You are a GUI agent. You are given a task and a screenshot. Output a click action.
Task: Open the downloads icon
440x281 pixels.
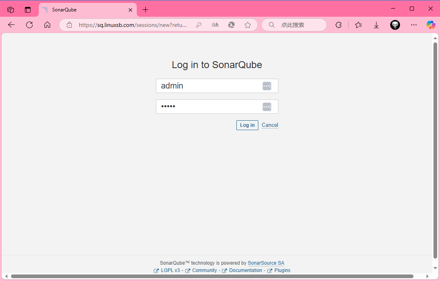[x=376, y=25]
